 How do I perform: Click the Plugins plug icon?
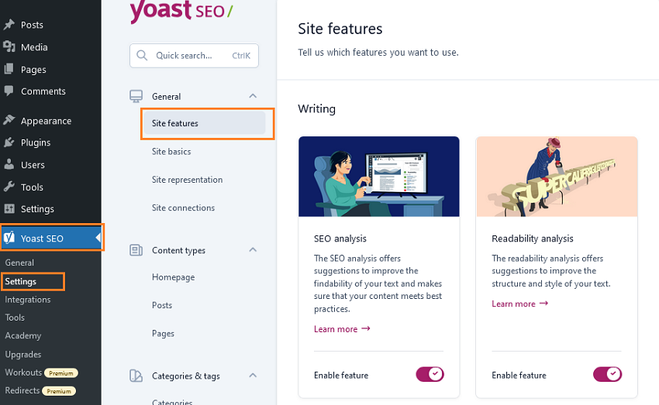pos(9,142)
